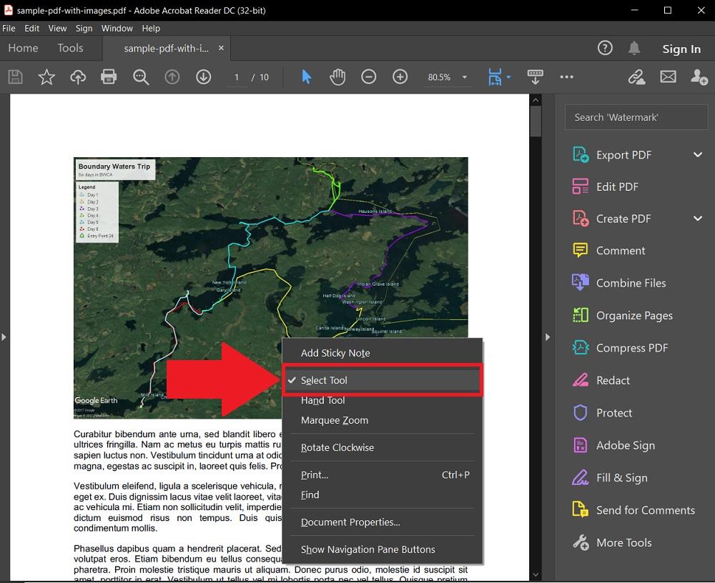Open Help via the question mark icon
The height and width of the screenshot is (583, 715).
pyautogui.click(x=605, y=48)
